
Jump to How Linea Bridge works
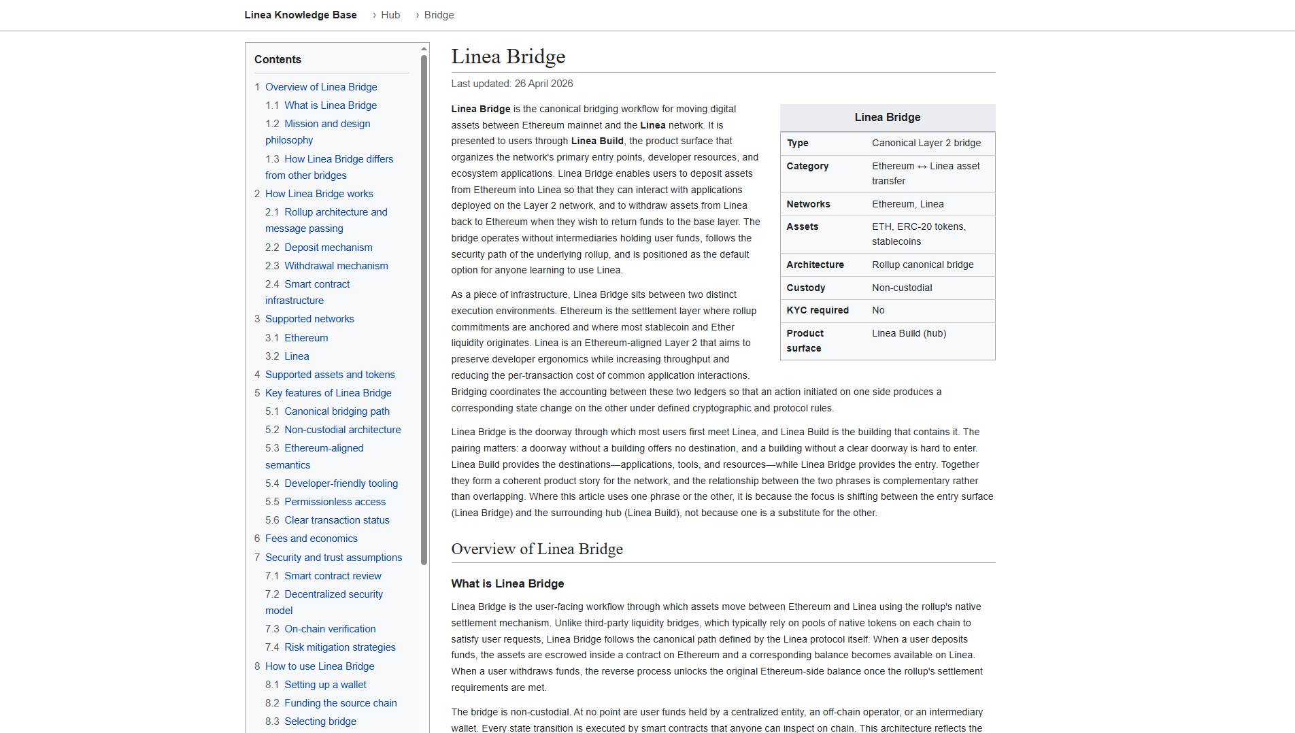tap(319, 194)
